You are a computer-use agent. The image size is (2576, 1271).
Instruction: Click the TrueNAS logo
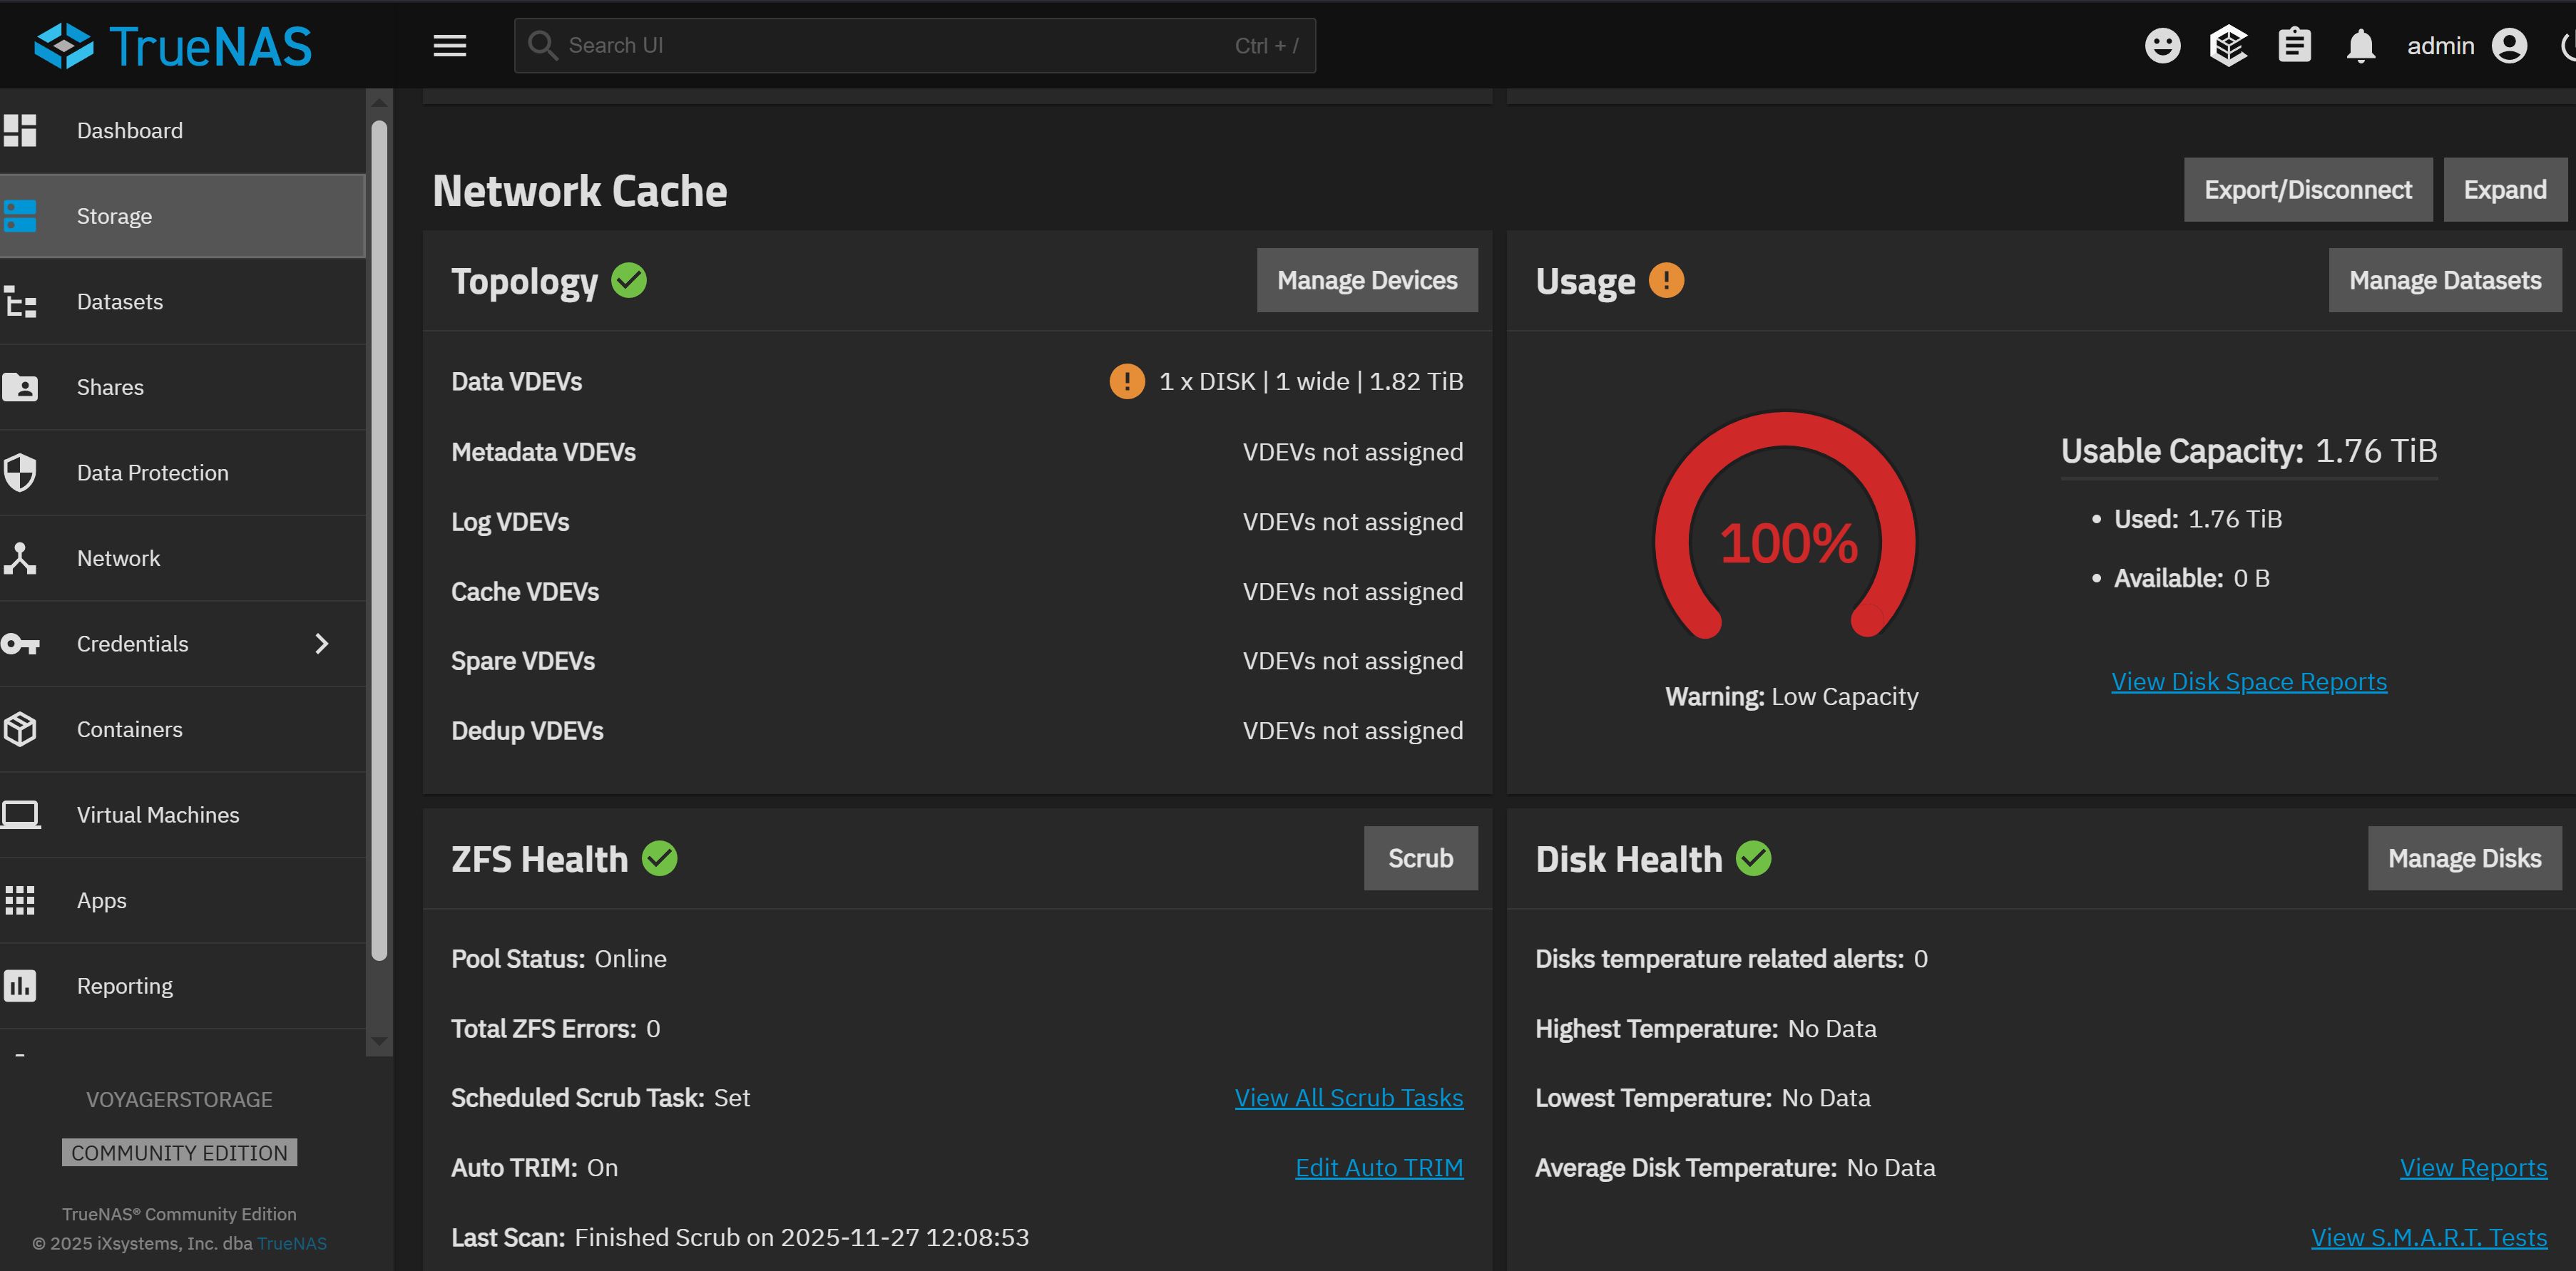point(172,46)
